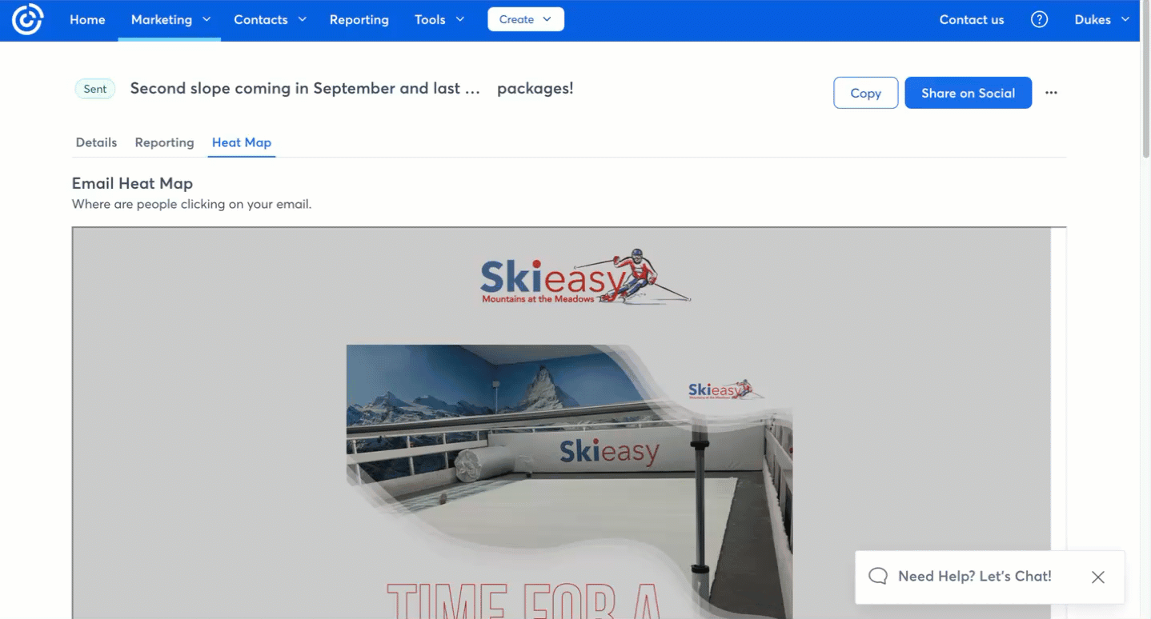Go to the Home menu item

click(87, 20)
